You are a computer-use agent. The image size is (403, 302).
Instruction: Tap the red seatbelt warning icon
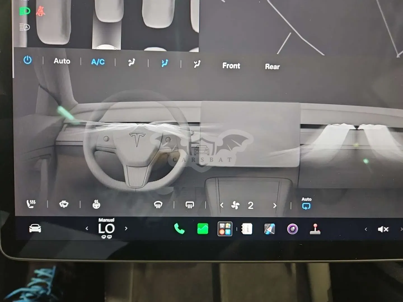(x=41, y=11)
